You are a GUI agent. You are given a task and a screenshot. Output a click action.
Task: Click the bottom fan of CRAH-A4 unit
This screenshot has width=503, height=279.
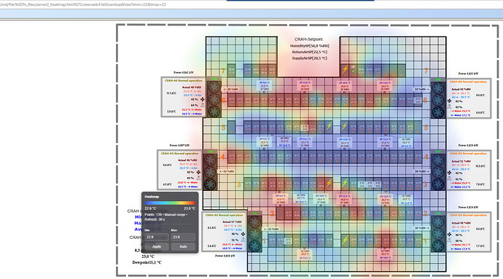[254, 246]
